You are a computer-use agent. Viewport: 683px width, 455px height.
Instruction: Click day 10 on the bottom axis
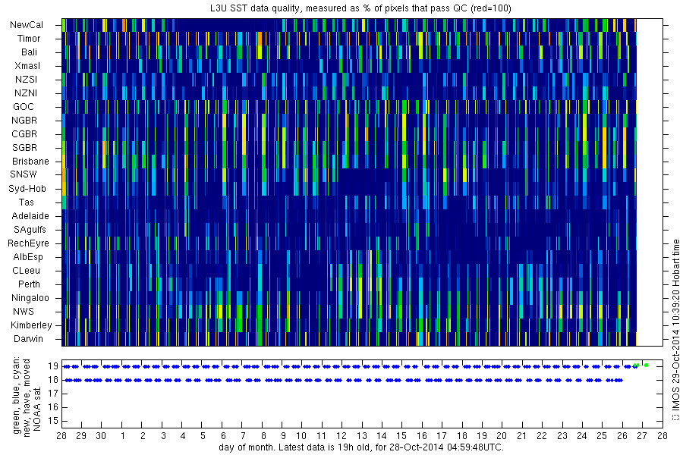pos(301,436)
